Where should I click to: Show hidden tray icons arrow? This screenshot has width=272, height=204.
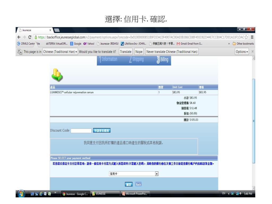[229, 194]
